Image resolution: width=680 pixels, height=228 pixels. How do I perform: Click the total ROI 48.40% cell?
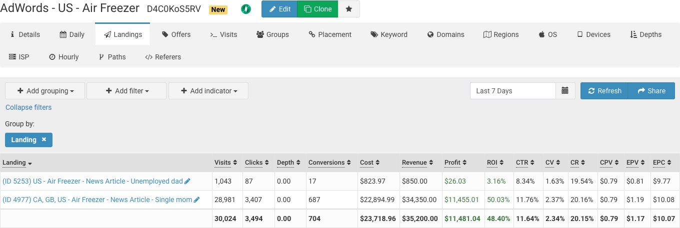point(498,219)
